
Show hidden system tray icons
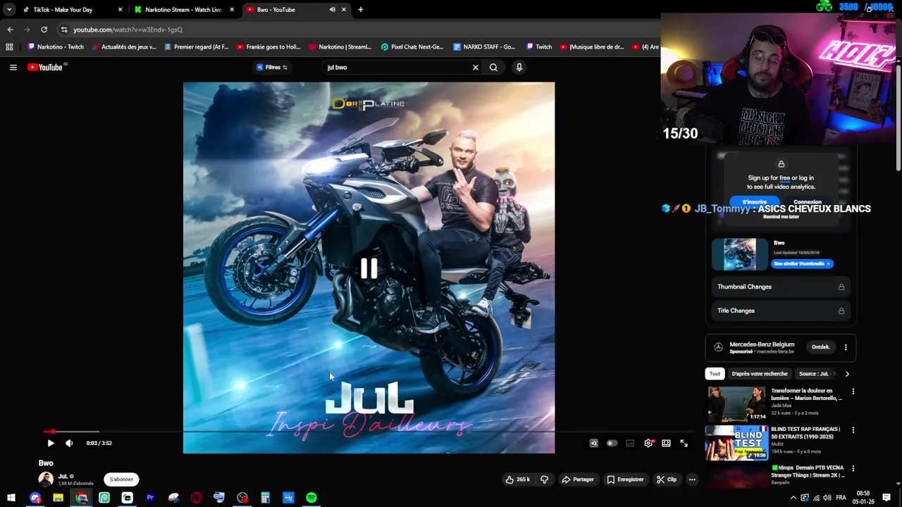pos(793,498)
